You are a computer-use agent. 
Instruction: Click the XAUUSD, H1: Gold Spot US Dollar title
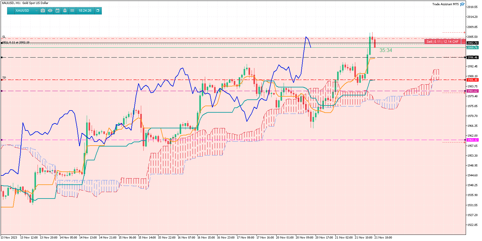(x=25, y=3)
